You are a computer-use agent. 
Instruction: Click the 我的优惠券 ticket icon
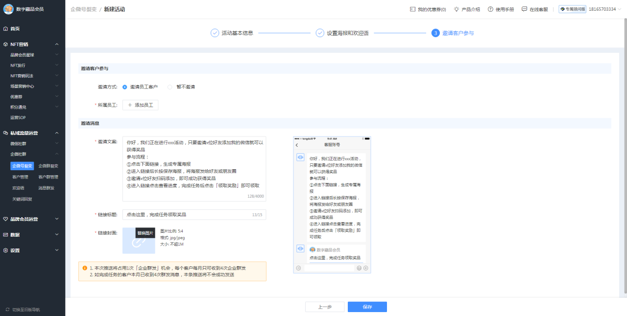pyautogui.click(x=412, y=8)
